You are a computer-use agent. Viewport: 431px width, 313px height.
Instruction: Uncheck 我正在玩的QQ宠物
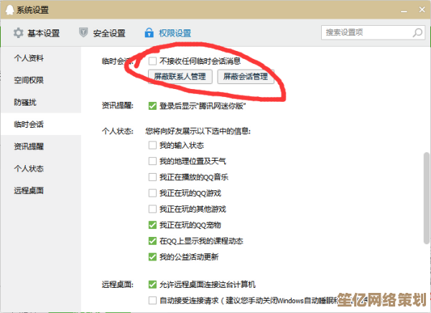(152, 225)
